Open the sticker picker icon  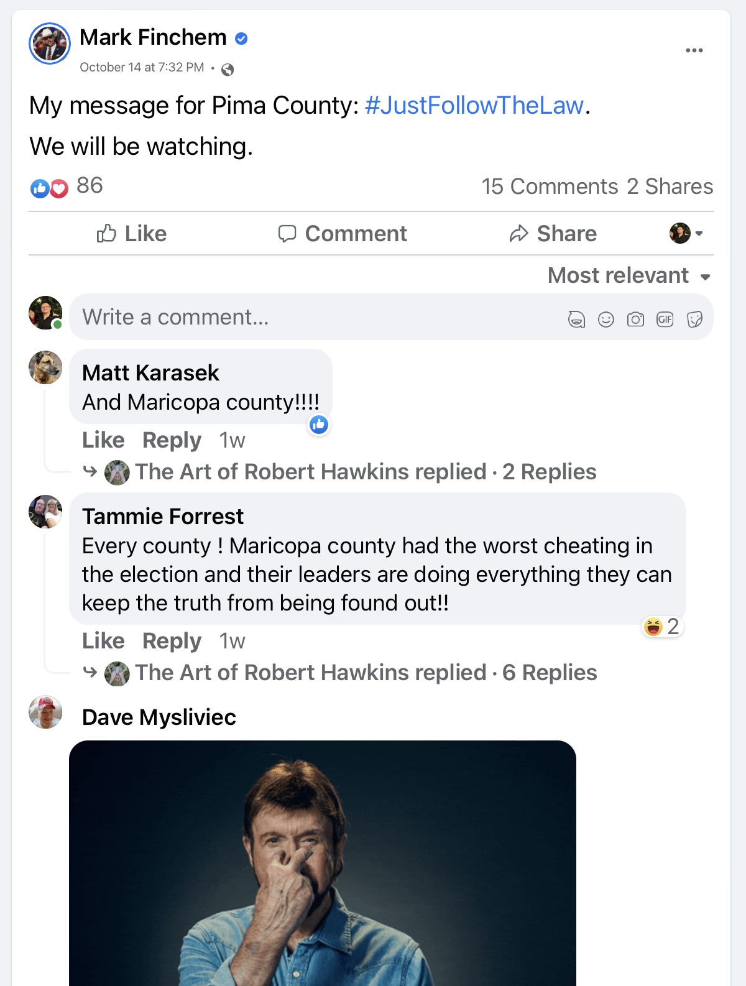point(694,320)
